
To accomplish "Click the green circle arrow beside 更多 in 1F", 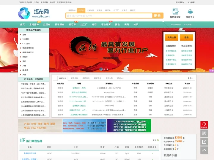I will 158,140.
